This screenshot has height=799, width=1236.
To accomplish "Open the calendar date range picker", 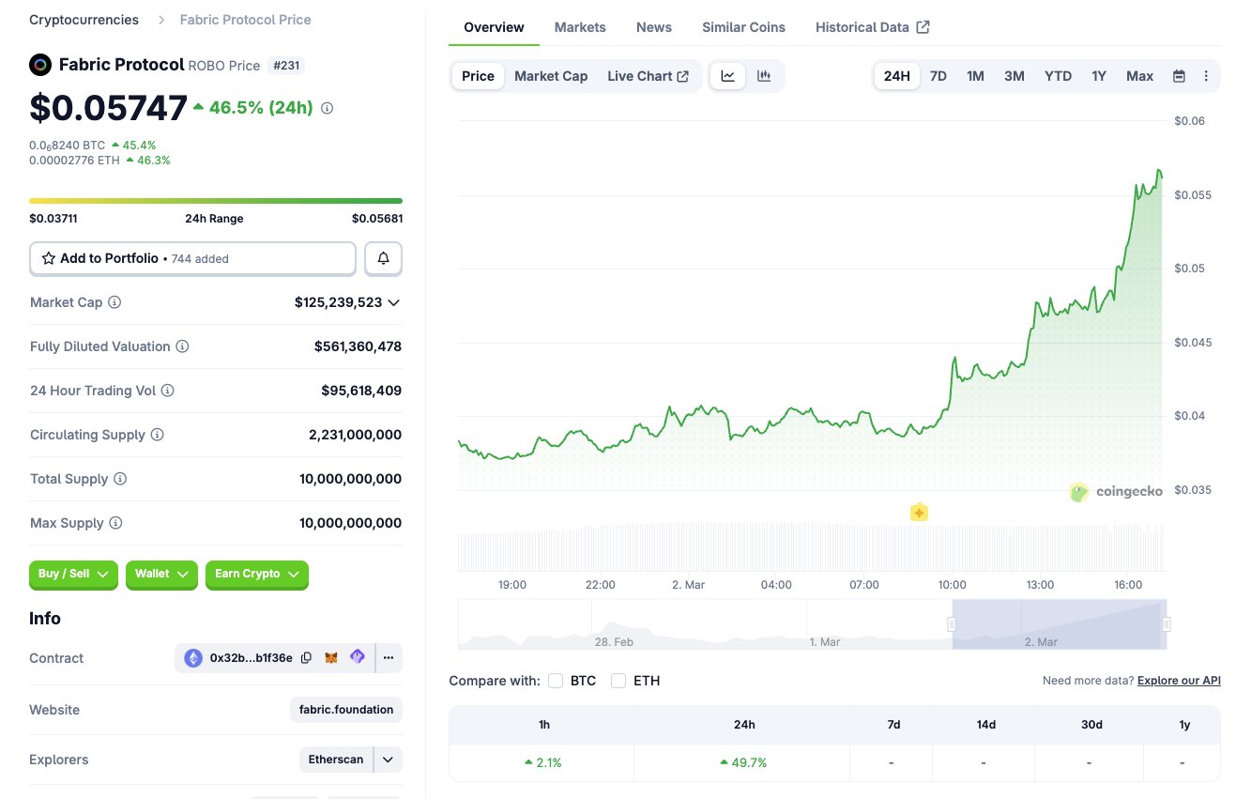I will [x=1179, y=76].
